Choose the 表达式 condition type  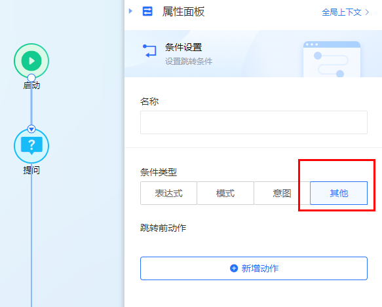pyautogui.click(x=168, y=193)
